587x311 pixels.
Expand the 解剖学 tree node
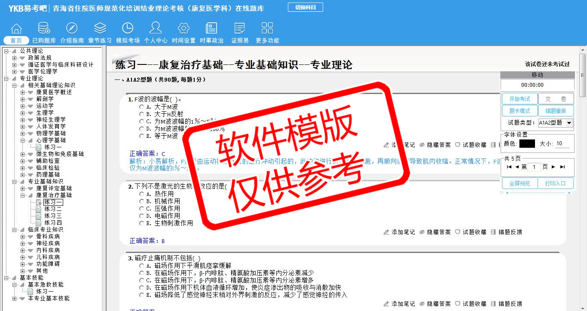[23, 99]
